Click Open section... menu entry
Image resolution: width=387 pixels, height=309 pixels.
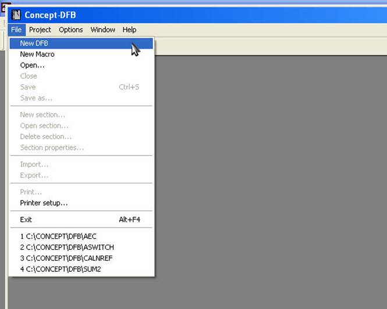click(81, 125)
